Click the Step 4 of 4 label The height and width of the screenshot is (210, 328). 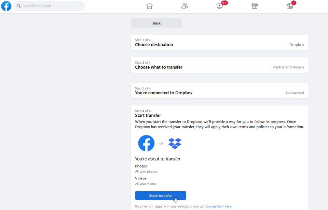[143, 111]
